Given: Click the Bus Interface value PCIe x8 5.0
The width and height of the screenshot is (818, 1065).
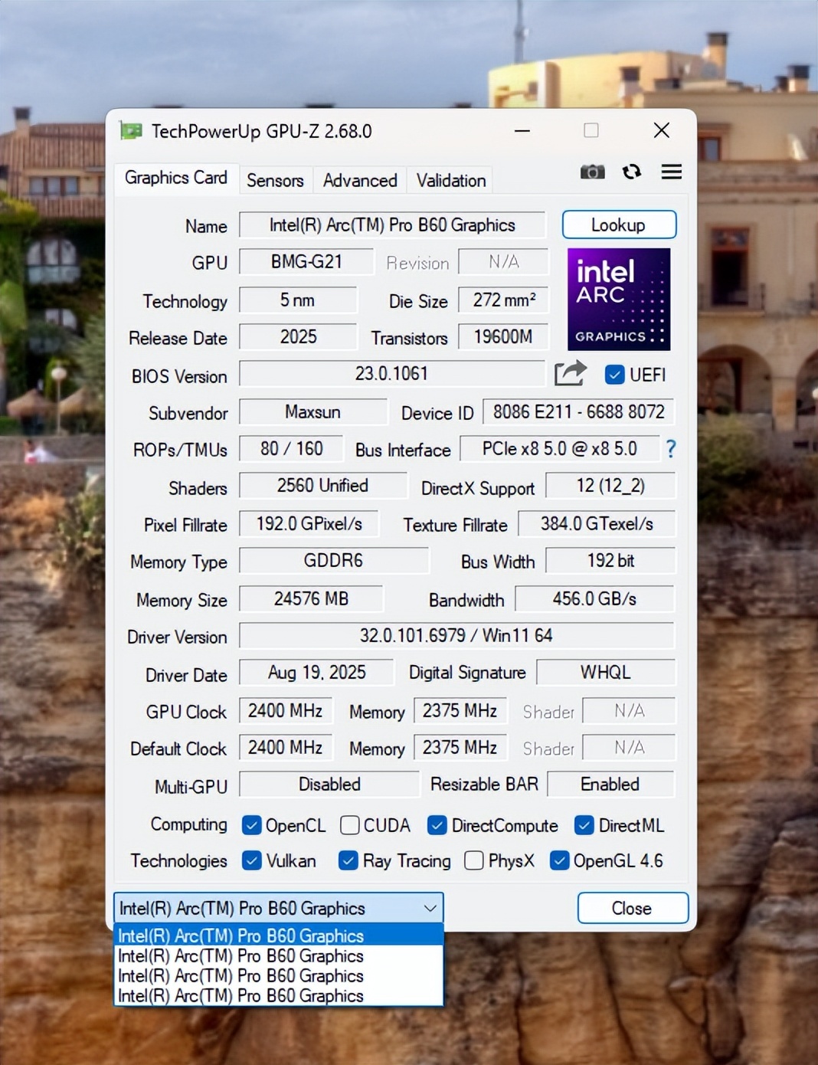Looking at the screenshot, I should tap(560, 449).
